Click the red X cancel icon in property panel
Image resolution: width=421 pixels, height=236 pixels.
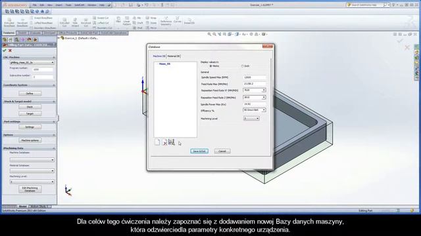coord(10,50)
